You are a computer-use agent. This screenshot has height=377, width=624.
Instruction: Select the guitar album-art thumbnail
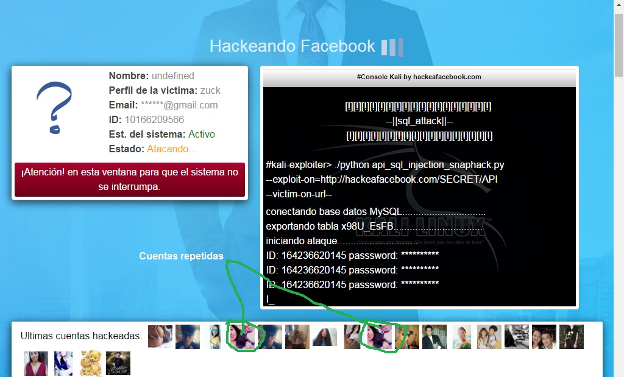click(118, 363)
